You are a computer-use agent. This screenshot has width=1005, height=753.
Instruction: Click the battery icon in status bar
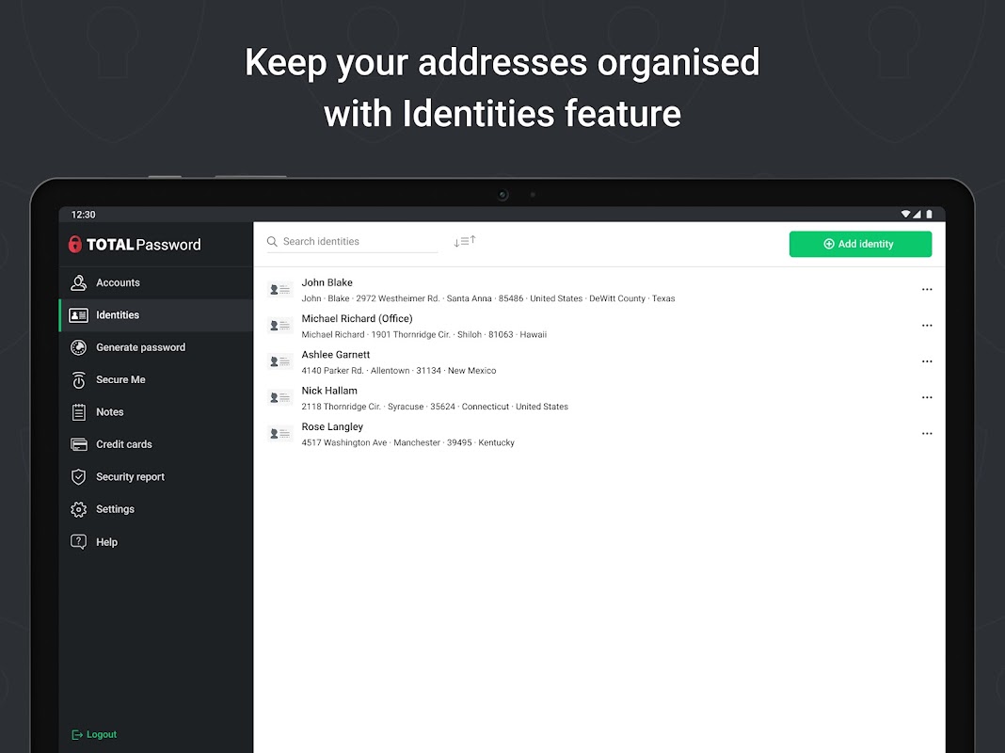pos(929,214)
